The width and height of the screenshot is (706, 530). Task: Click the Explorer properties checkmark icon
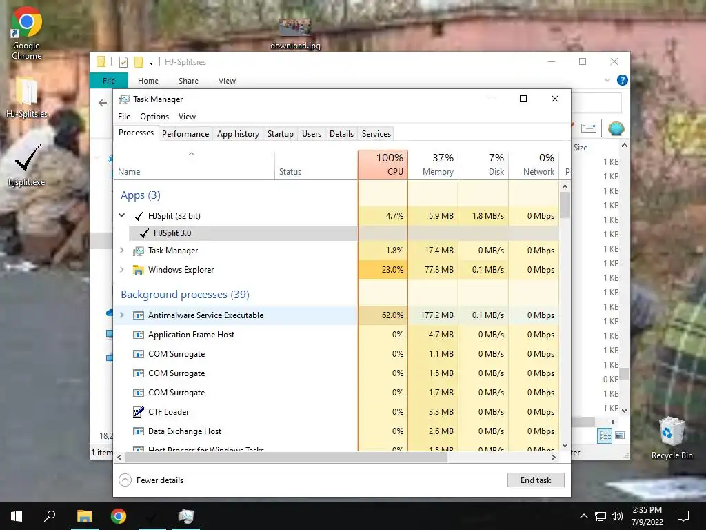(123, 61)
